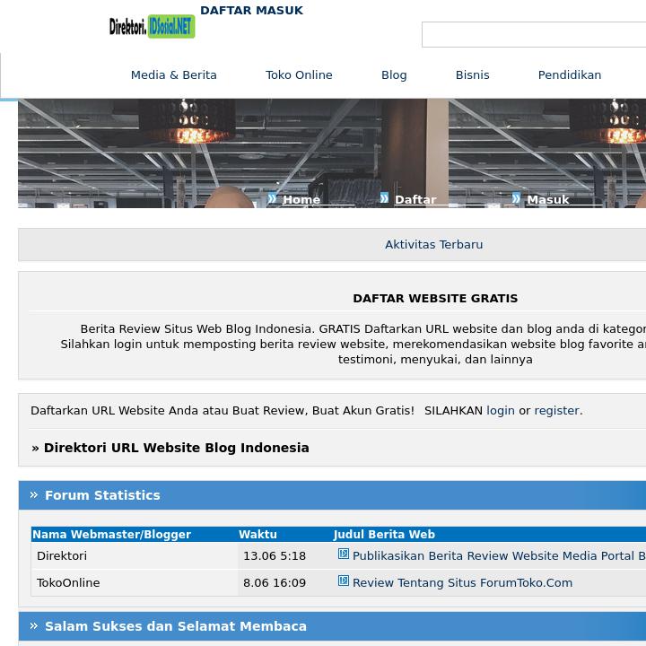Open Publikasikan Berita Review Website Media Portal post
This screenshot has height=646, width=646.
tap(498, 556)
